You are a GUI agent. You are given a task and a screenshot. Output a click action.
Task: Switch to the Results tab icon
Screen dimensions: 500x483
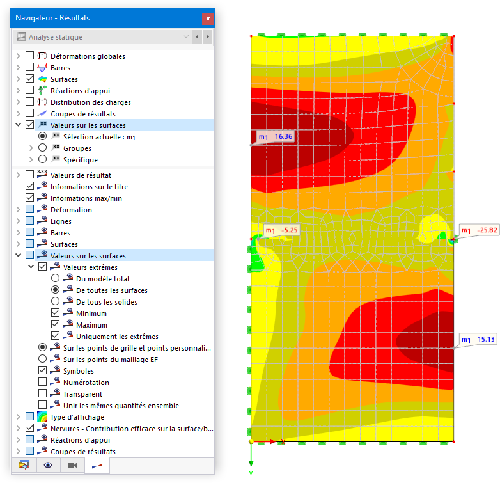[x=97, y=466]
